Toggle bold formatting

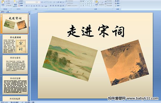(27, 6)
